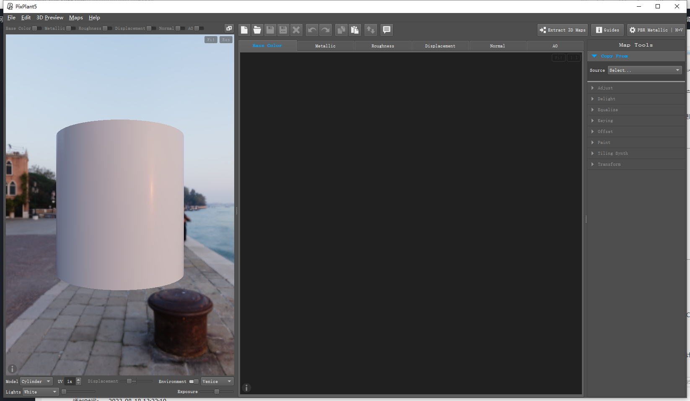This screenshot has height=401, width=690.
Task: Click Fit button in map view
Action: (x=559, y=57)
